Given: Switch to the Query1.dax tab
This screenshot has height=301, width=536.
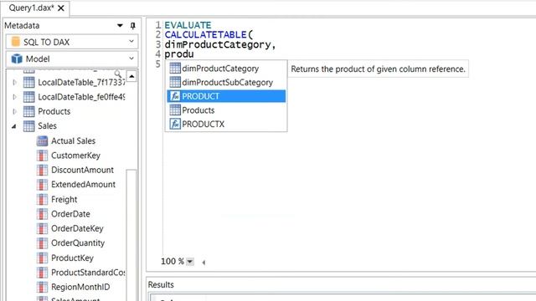Looking at the screenshot, I should tap(31, 8).
